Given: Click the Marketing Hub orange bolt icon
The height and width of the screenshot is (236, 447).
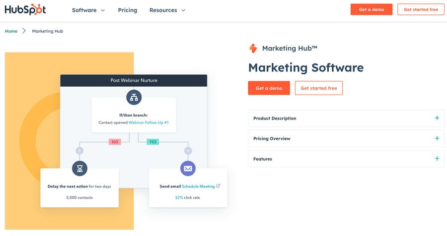Looking at the screenshot, I should [253, 49].
